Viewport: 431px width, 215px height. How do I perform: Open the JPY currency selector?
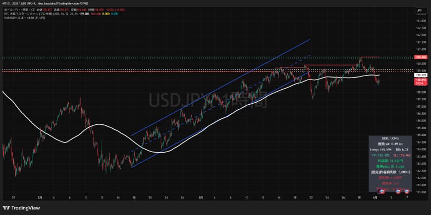(419, 10)
